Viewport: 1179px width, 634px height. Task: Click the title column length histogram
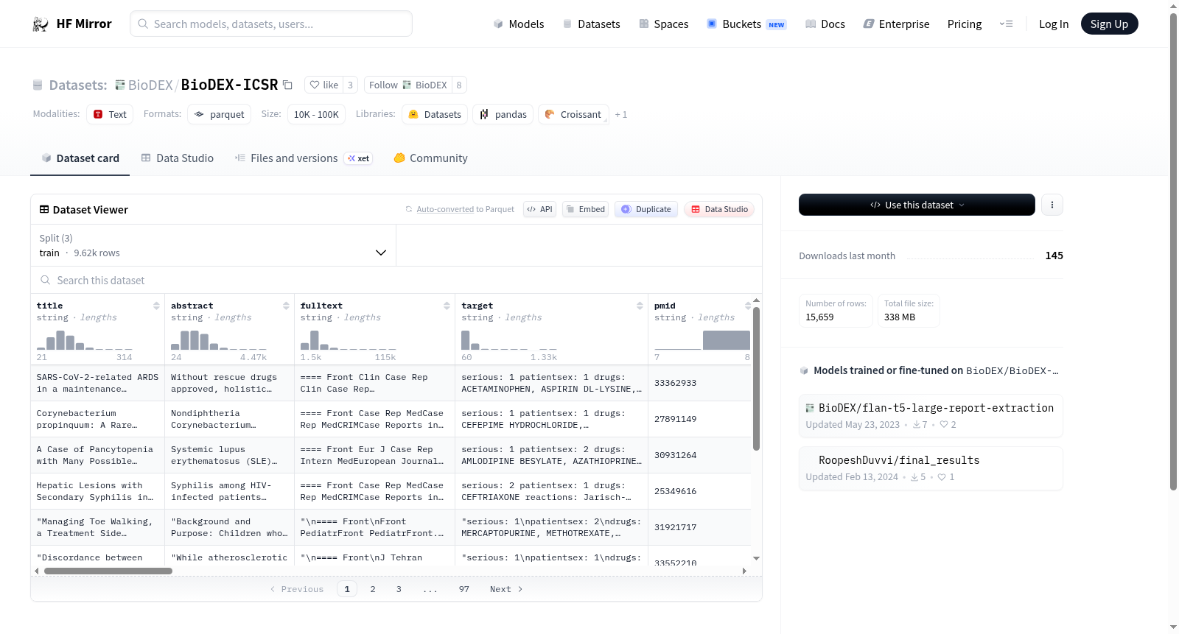point(85,339)
